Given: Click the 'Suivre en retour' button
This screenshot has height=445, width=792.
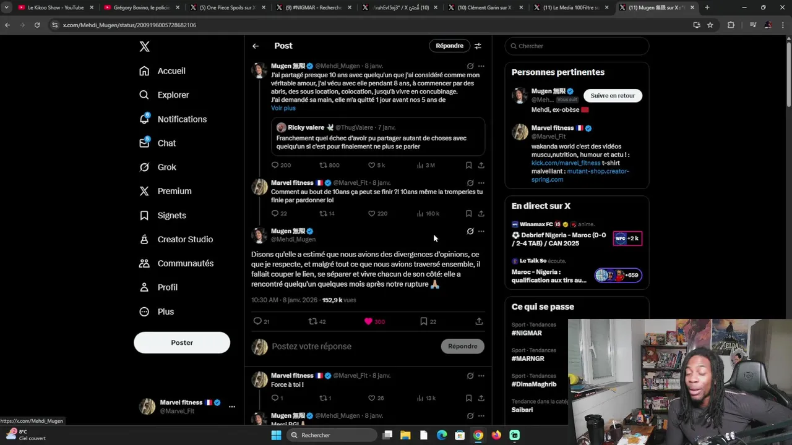Looking at the screenshot, I should [613, 96].
